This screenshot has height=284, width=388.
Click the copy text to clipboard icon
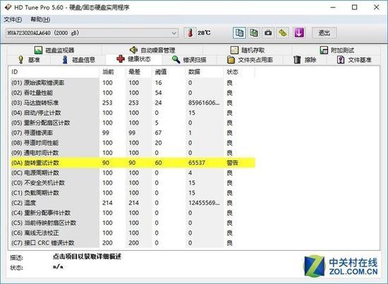coord(239,33)
